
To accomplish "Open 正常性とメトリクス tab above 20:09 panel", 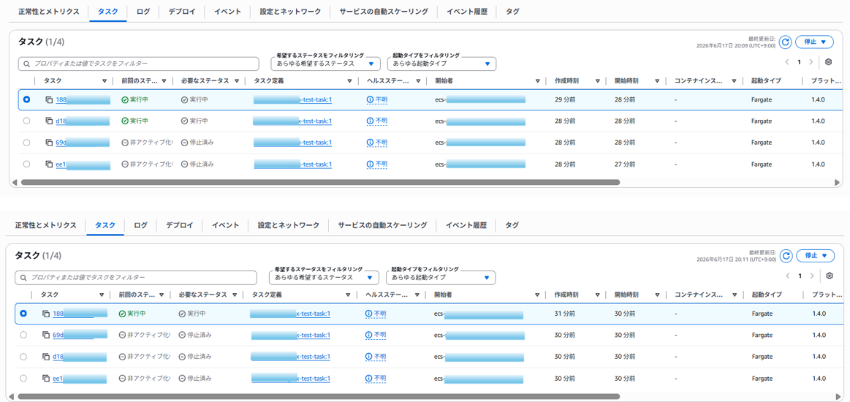I will coord(49,12).
